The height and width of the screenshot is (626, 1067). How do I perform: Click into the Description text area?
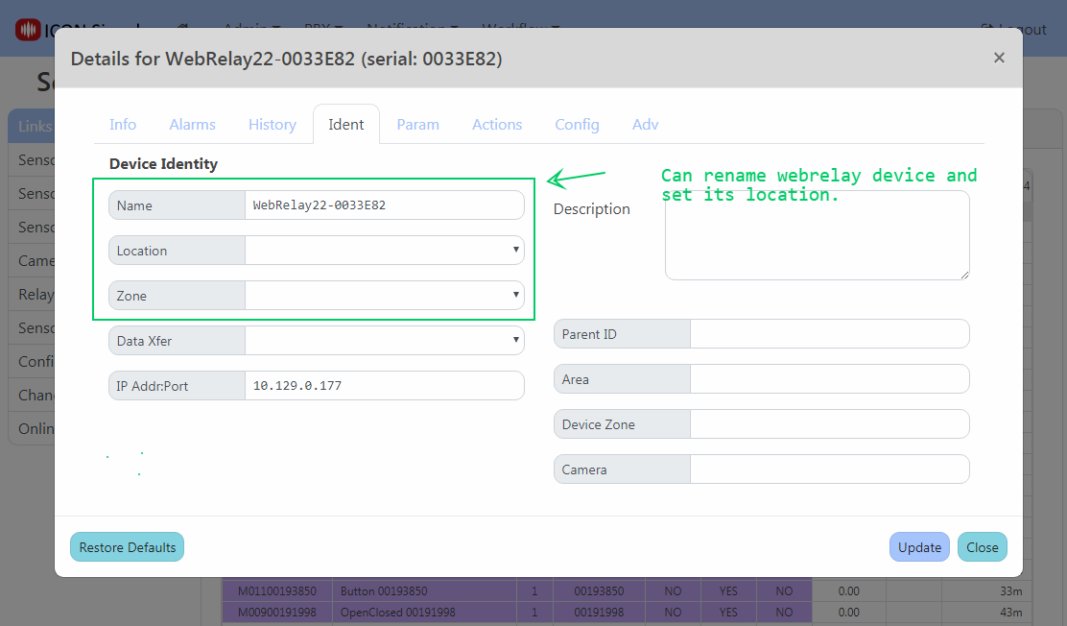click(x=816, y=235)
